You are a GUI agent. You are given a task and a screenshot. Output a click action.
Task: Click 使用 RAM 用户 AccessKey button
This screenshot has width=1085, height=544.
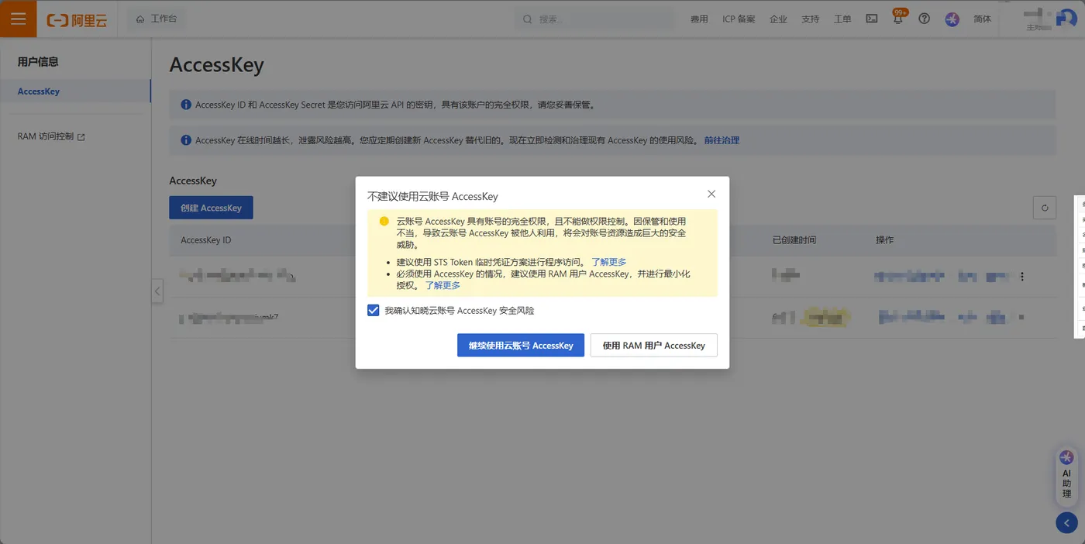coord(654,346)
